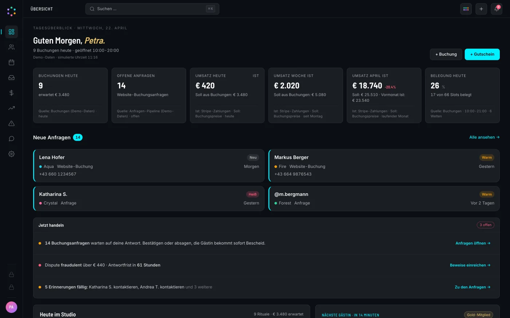Open the calendar icon in sidebar
This screenshot has height=318, width=510.
pyautogui.click(x=11, y=63)
